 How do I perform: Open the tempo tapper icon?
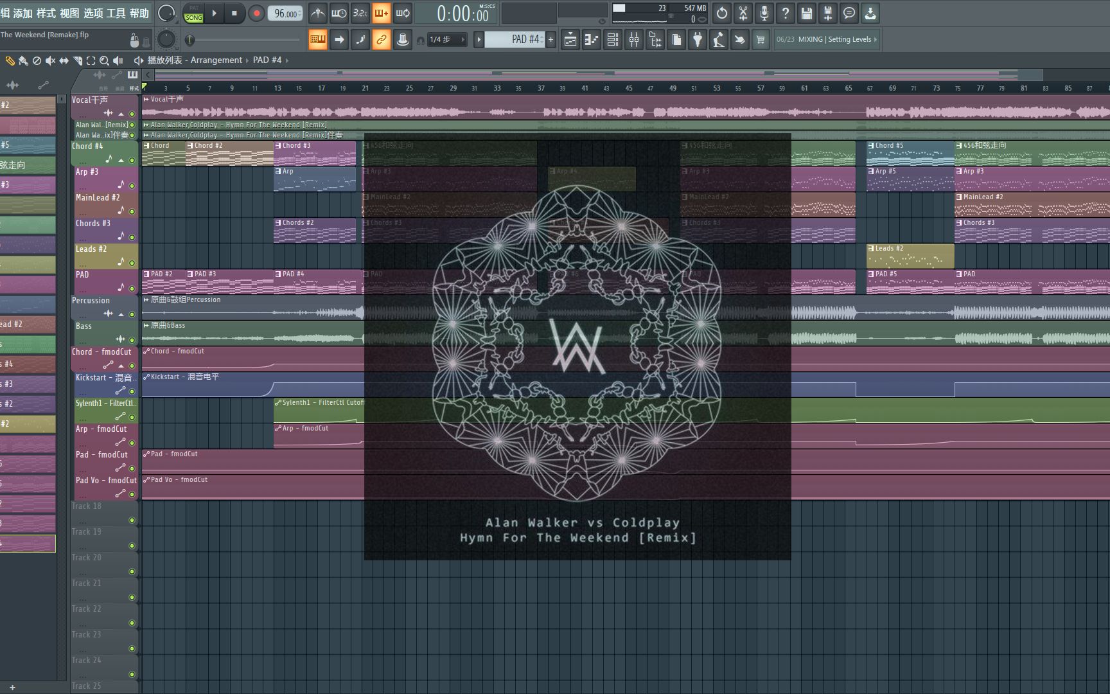(x=719, y=39)
